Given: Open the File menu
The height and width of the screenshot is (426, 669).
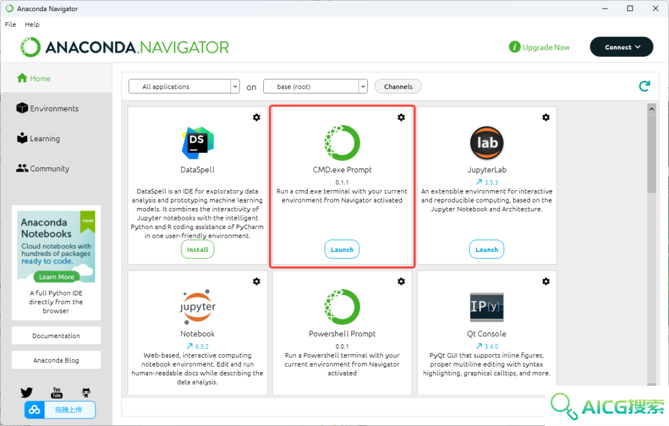Looking at the screenshot, I should tap(11, 24).
